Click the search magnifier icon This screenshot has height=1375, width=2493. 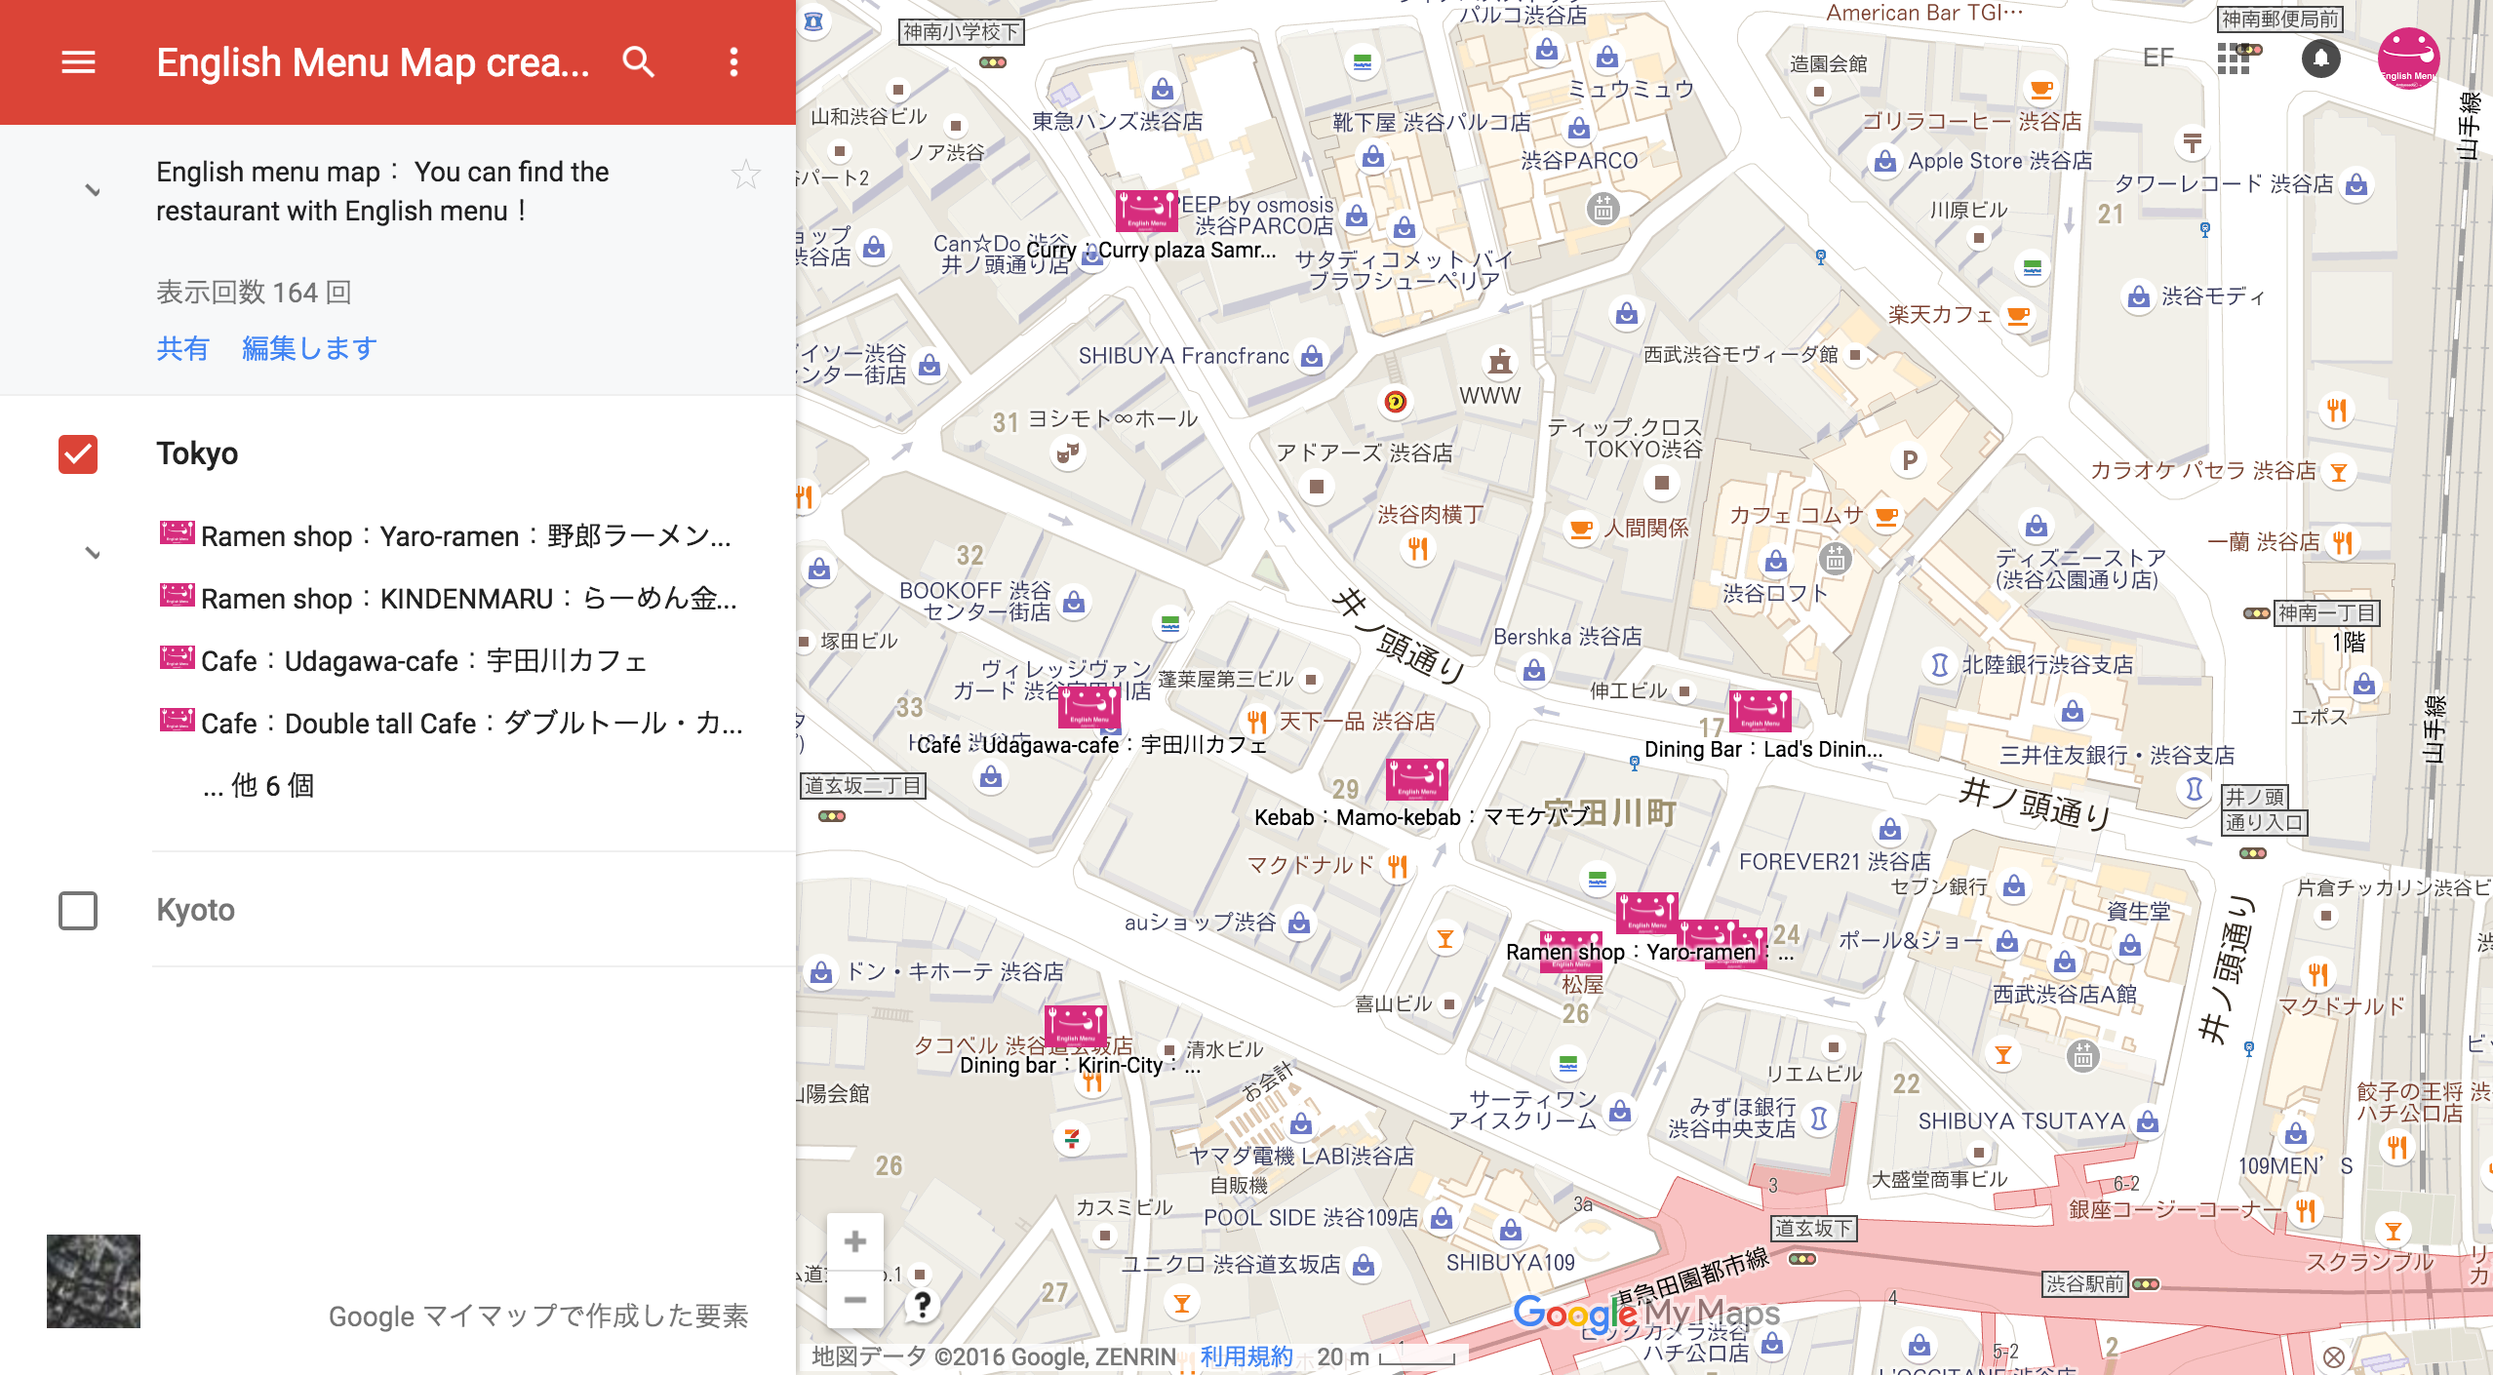[x=638, y=62]
